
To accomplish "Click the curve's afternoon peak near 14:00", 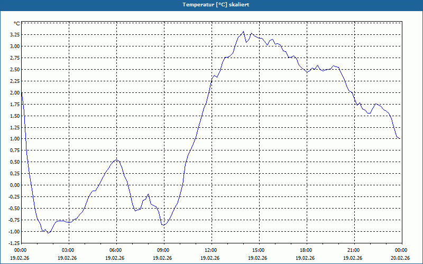I will [x=243, y=32].
